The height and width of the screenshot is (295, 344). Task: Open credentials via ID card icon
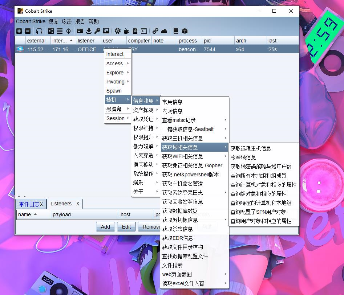[x=80, y=31]
